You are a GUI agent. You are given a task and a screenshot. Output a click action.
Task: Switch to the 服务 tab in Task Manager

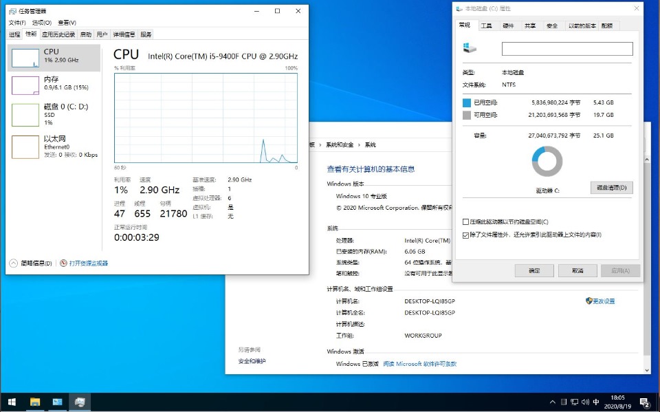146,34
